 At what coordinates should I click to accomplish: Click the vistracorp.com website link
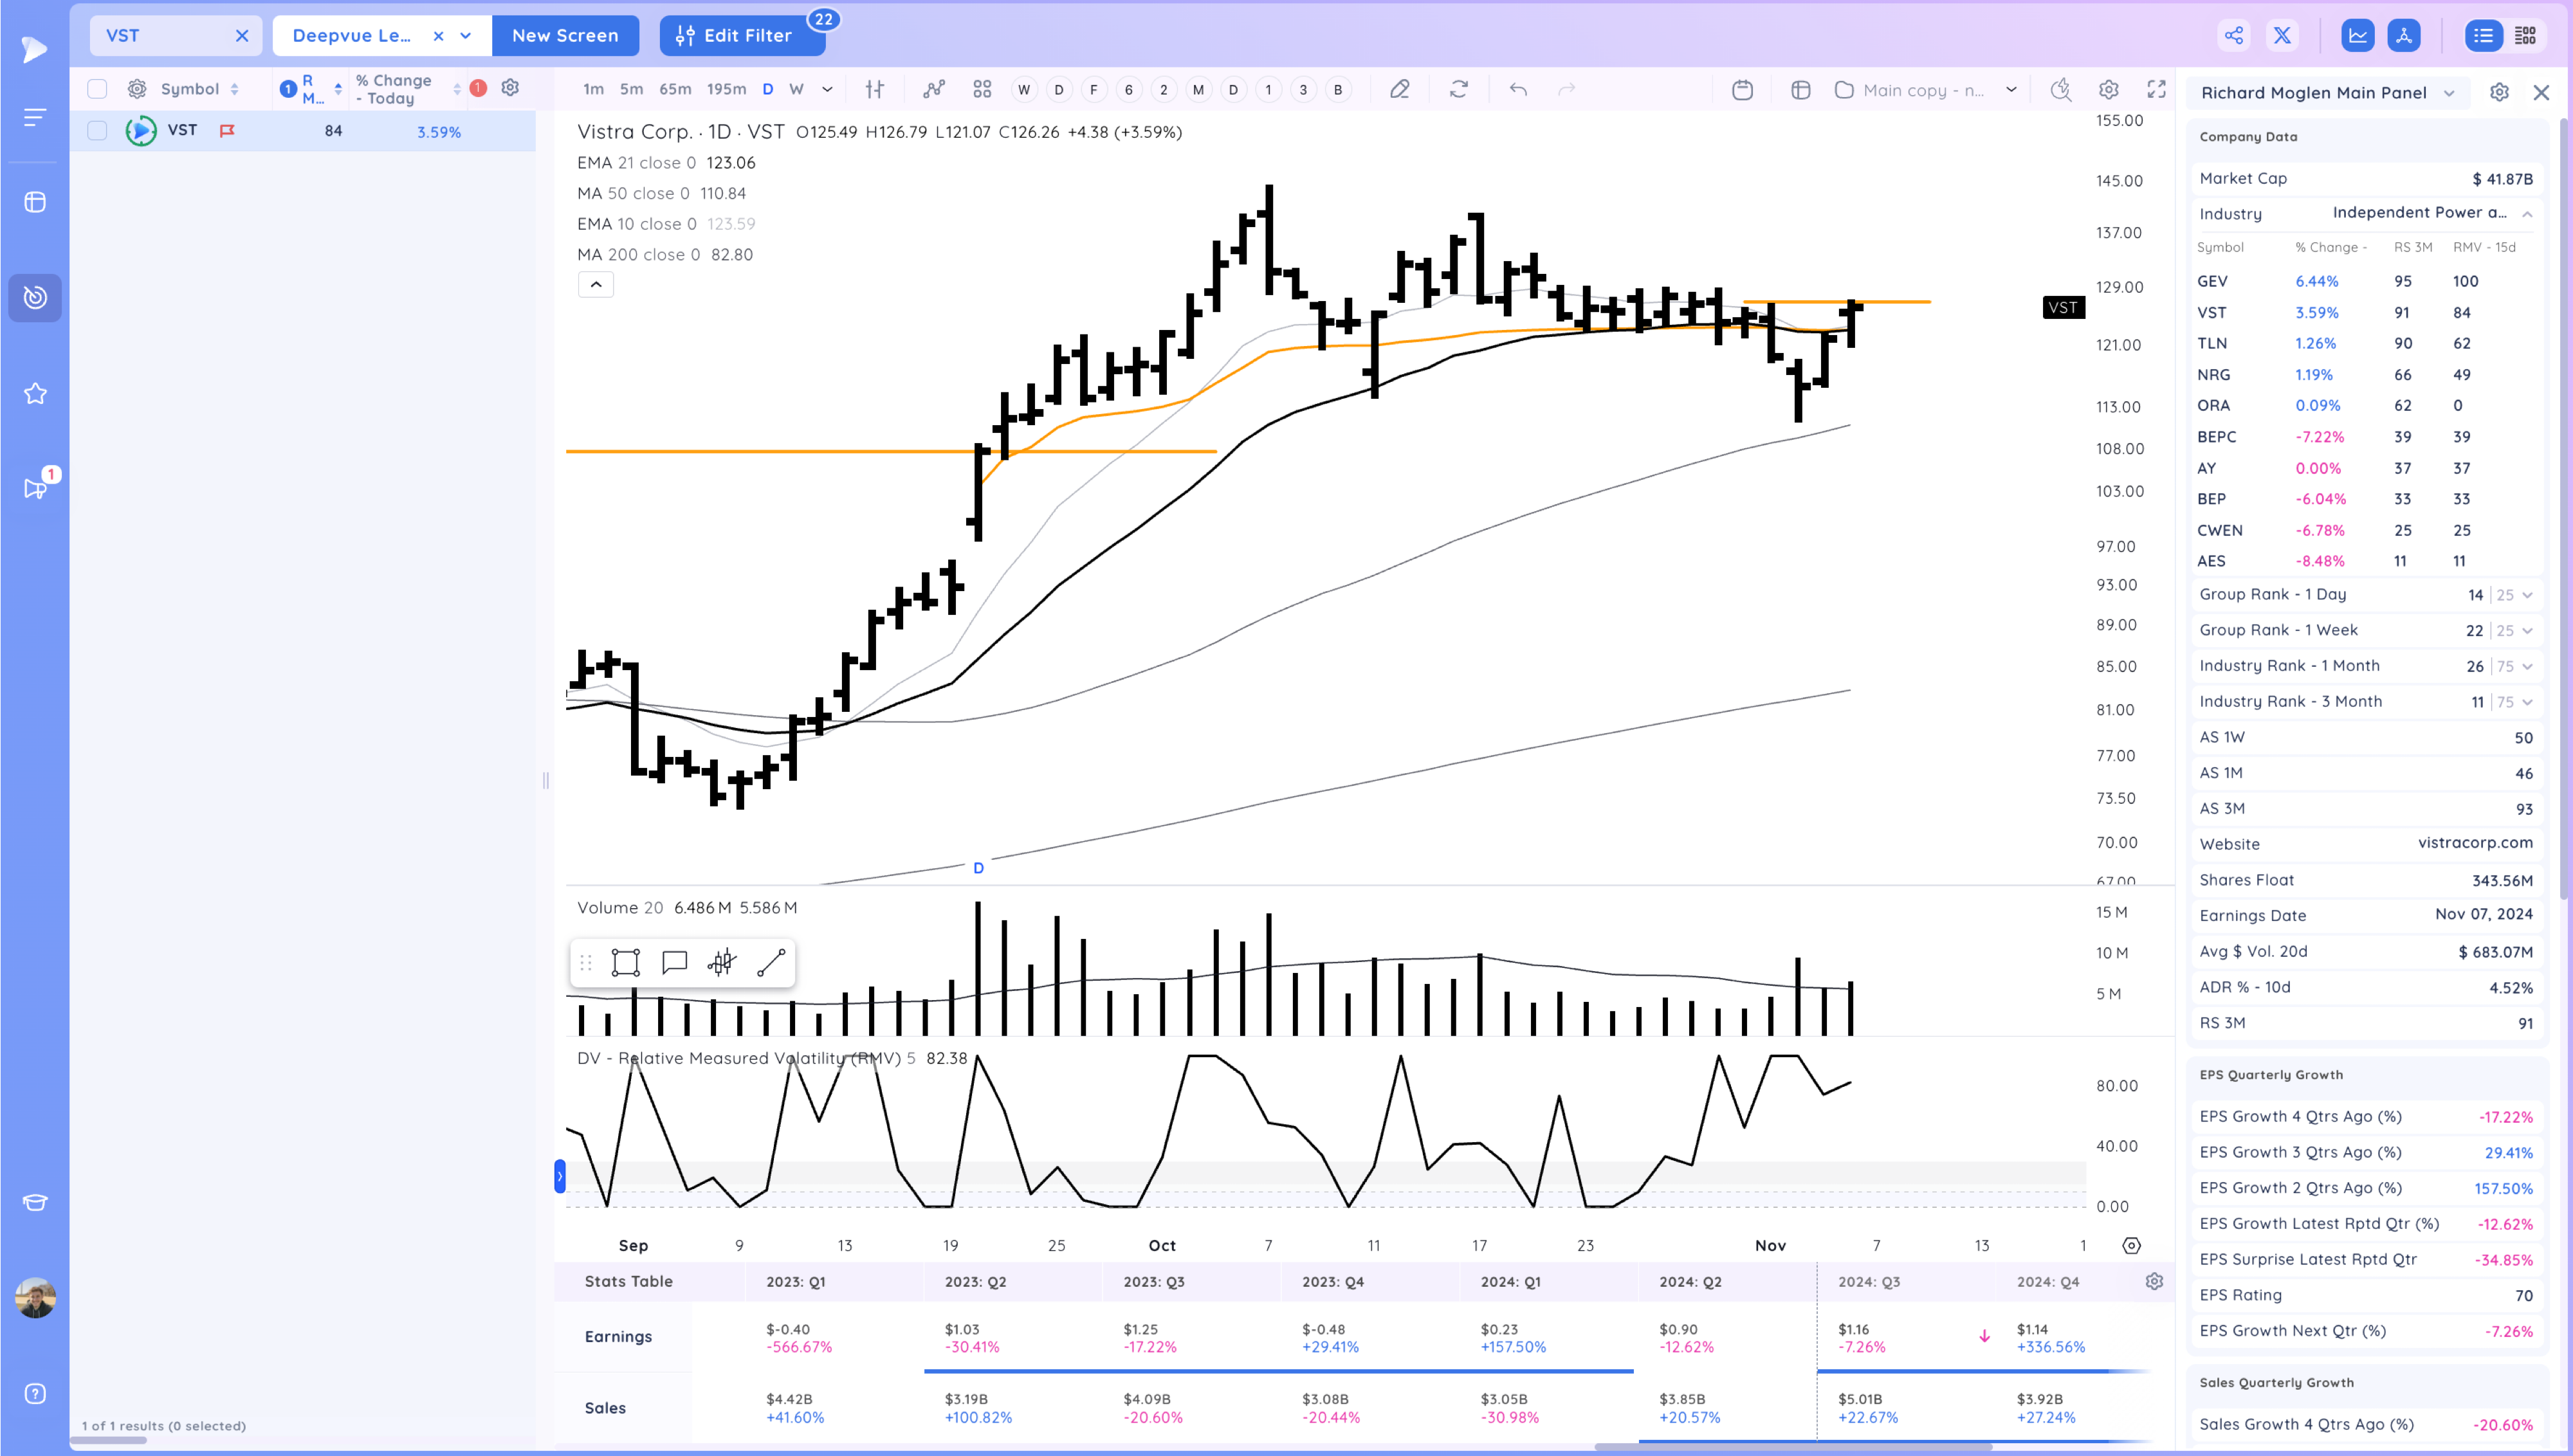2474,843
